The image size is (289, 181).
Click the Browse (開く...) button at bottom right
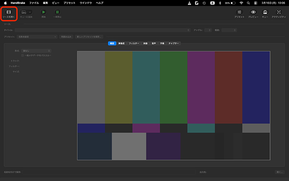tap(280, 172)
